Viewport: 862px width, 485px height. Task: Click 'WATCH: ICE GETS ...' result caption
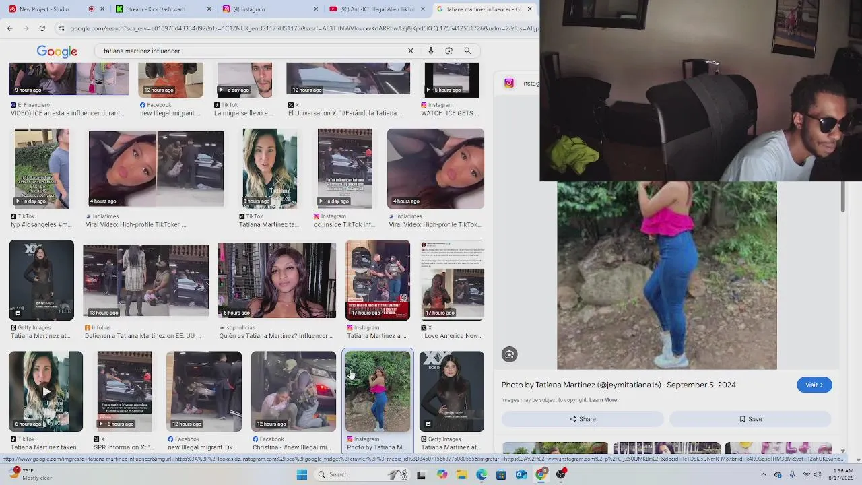450,113
